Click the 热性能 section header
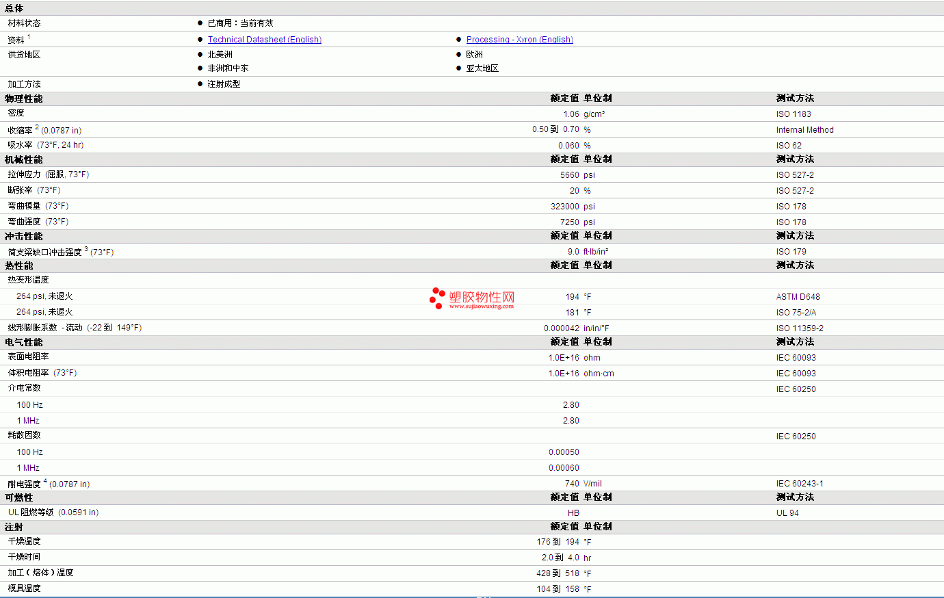The image size is (944, 598). point(19,265)
